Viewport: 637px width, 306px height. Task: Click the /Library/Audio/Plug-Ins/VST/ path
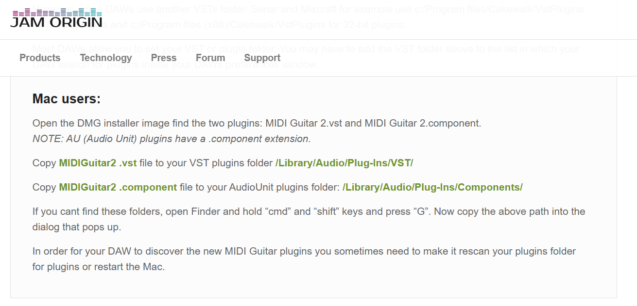point(344,163)
